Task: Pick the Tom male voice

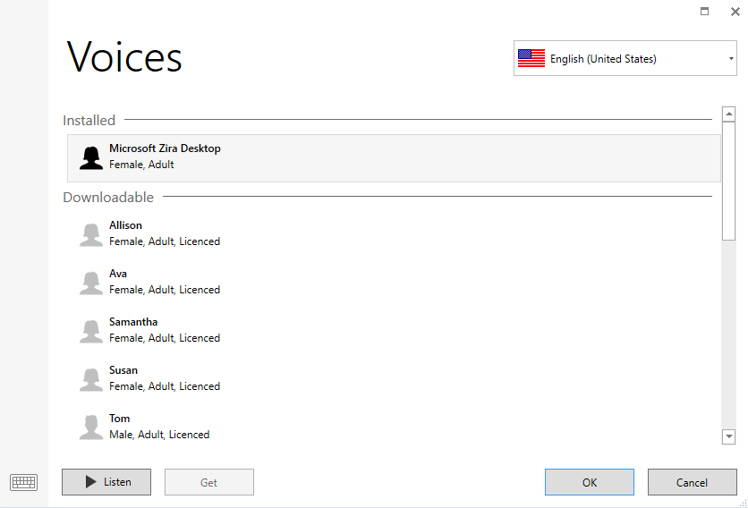Action: click(394, 427)
